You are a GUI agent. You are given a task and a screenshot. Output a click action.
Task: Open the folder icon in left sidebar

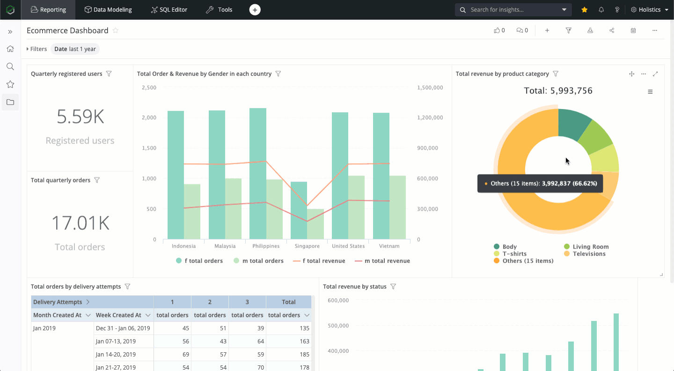pos(10,102)
